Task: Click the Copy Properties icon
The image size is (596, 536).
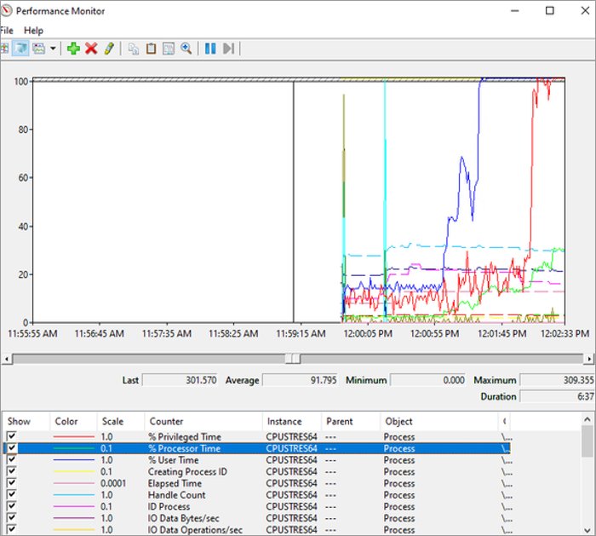Action: click(133, 49)
